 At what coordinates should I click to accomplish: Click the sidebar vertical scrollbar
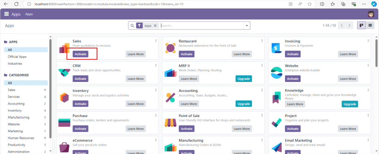(x=50, y=88)
